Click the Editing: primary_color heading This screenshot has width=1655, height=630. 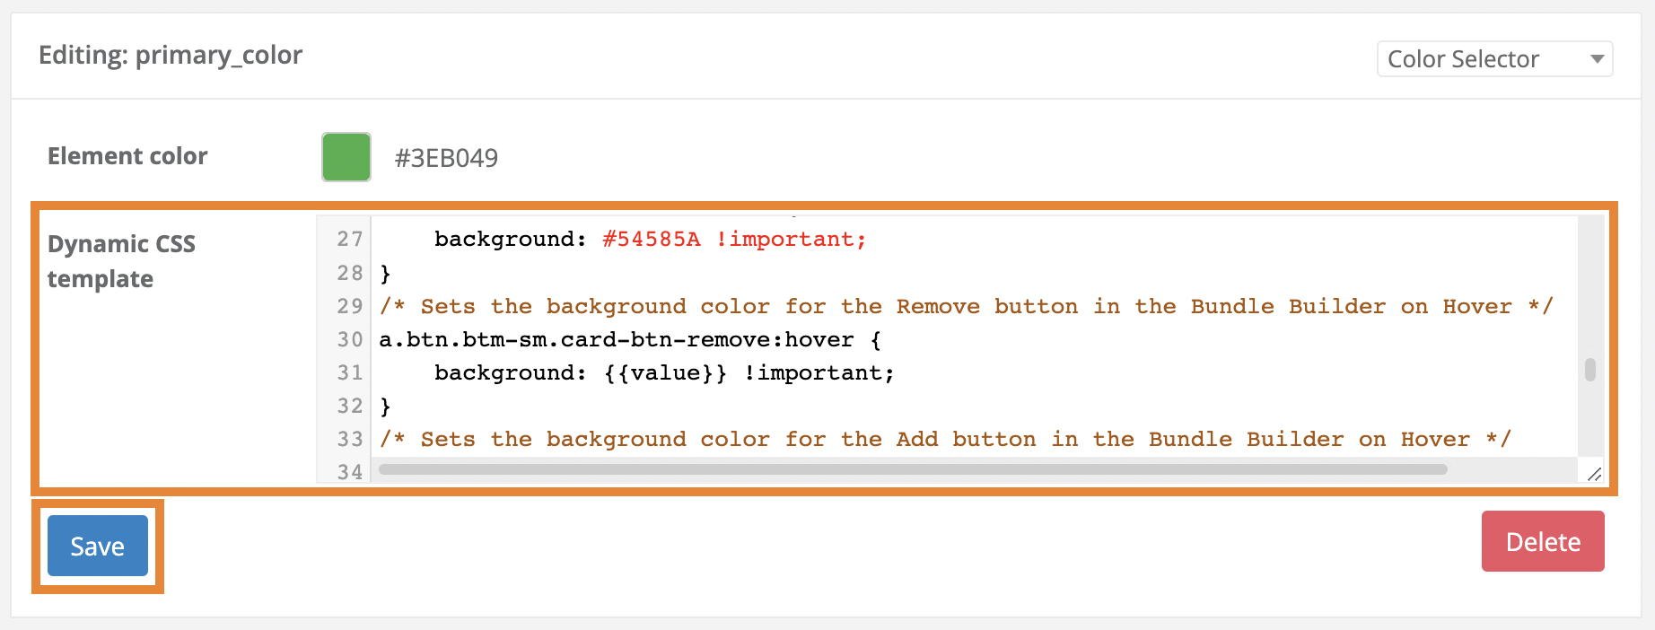(x=170, y=55)
